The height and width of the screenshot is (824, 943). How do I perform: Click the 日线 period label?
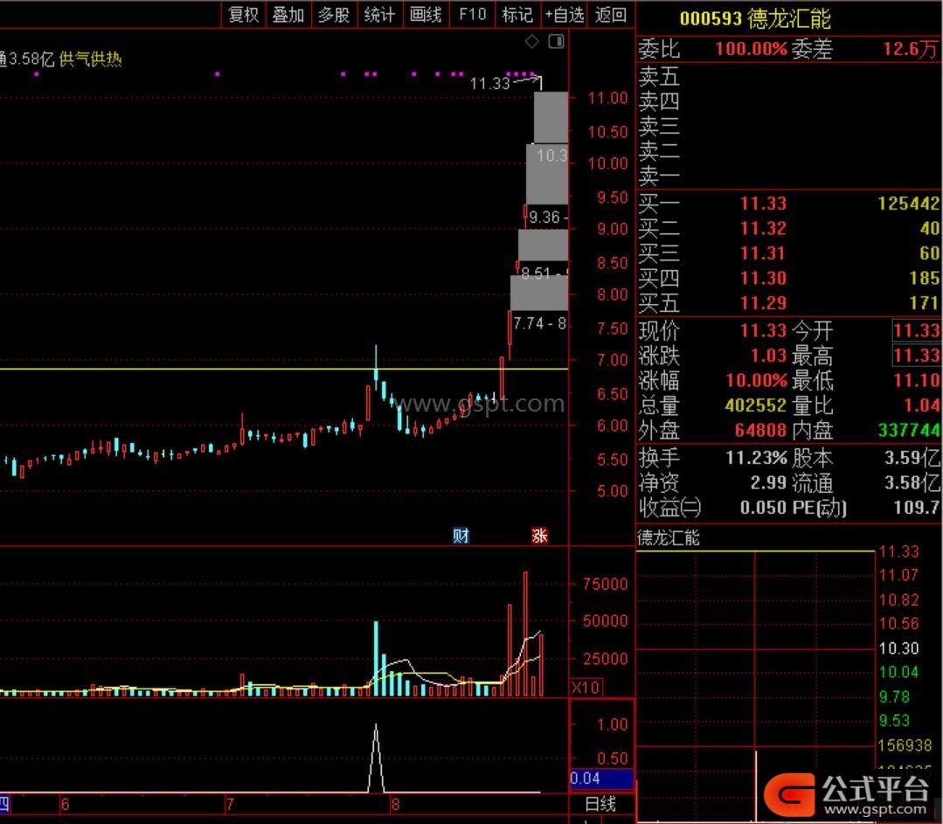[600, 804]
